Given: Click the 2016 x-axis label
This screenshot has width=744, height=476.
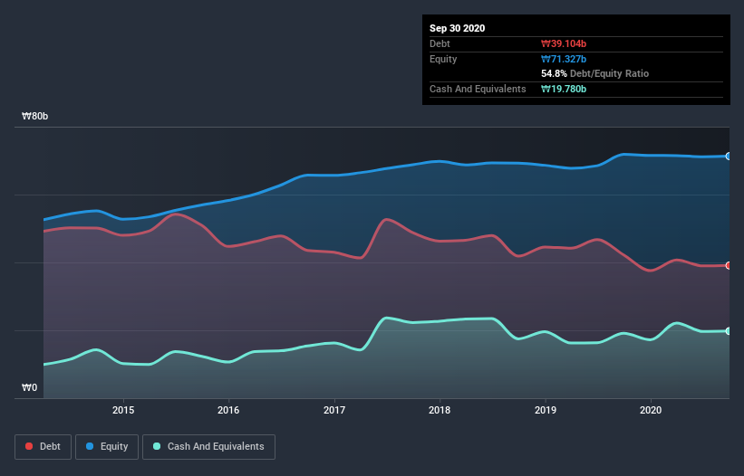Looking at the screenshot, I should coord(228,410).
